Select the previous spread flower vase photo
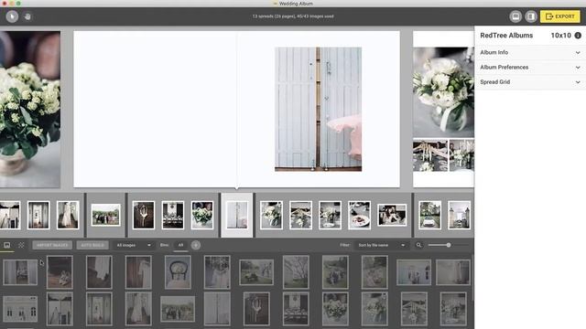The width and height of the screenshot is (586, 329). 30,109
